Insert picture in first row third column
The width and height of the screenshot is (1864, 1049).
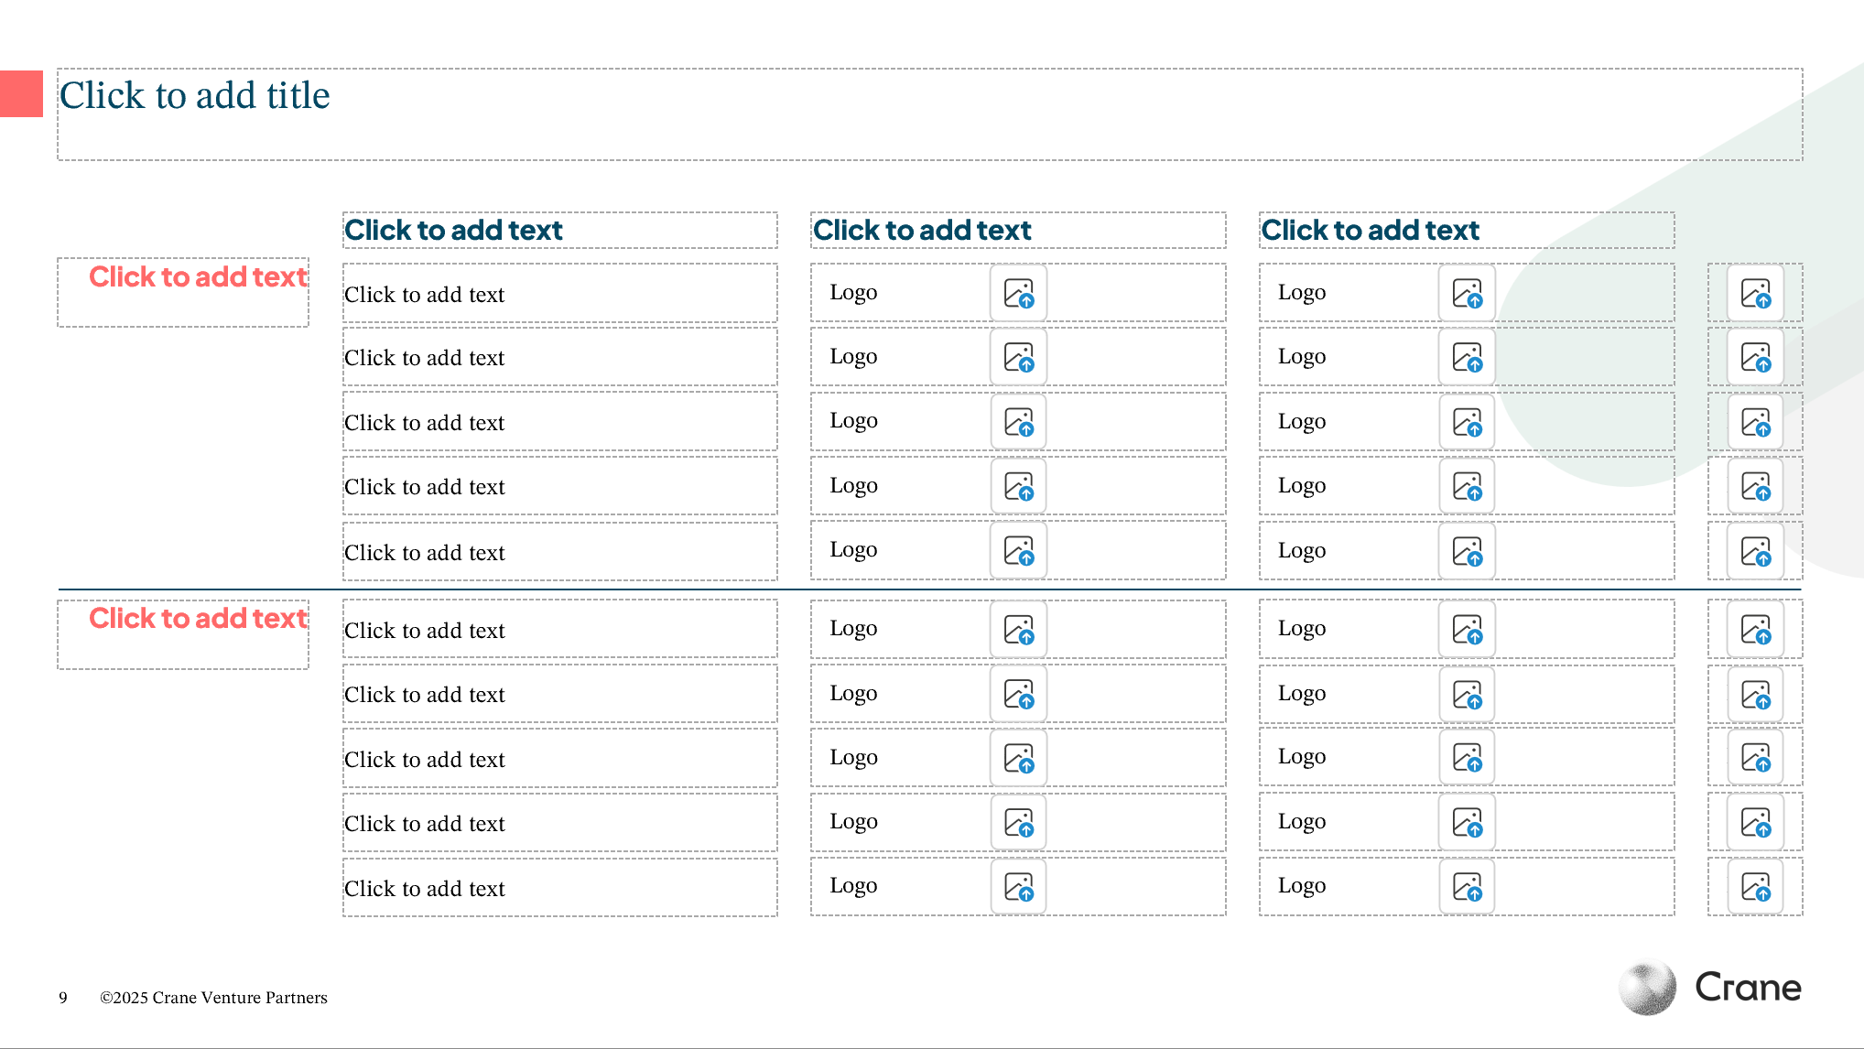point(1467,293)
